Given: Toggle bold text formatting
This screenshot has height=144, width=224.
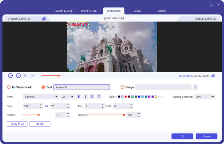Looking at the screenshot, I should [x=79, y=97].
